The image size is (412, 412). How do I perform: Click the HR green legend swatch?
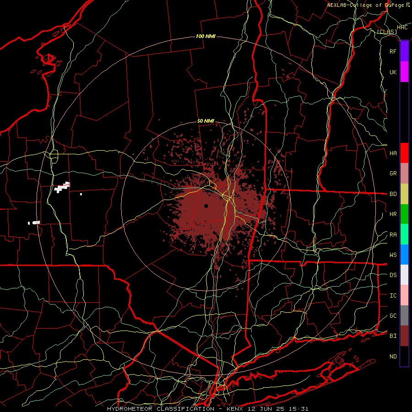(x=404, y=214)
